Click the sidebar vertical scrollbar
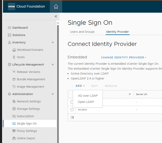This screenshot has width=162, height=143. pyautogui.click(x=58, y=78)
